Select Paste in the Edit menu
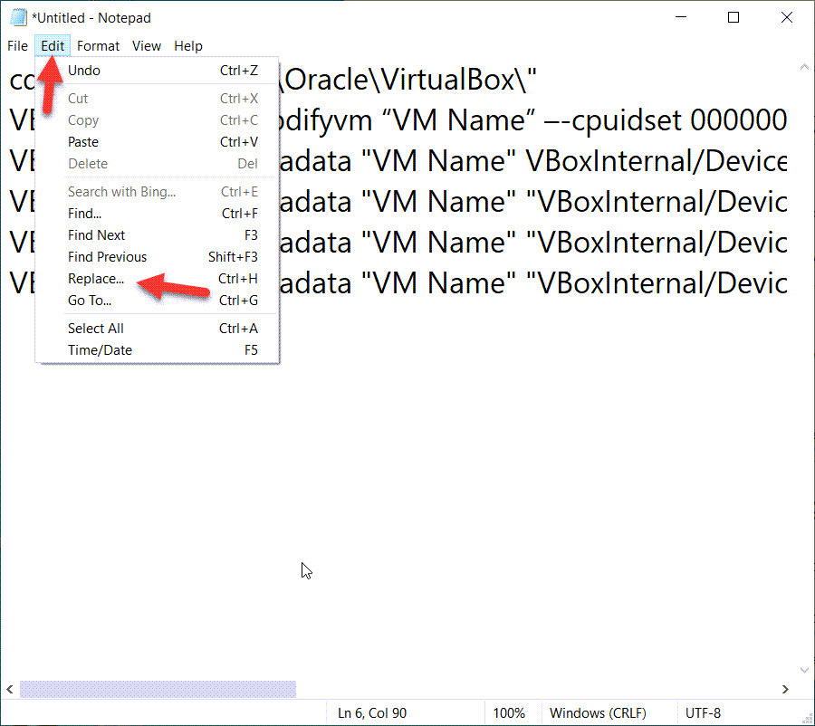The image size is (815, 726). tap(83, 142)
